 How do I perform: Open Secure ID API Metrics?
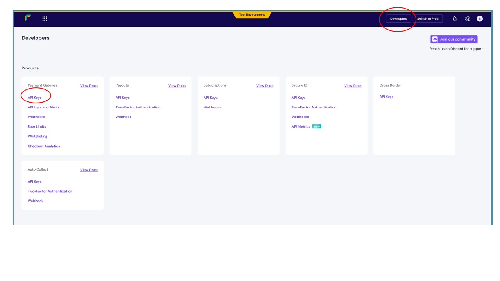[301, 126]
